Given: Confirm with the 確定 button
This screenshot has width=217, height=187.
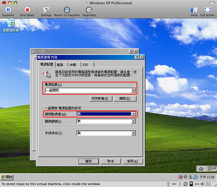Looking at the screenshot, I should (88, 161).
